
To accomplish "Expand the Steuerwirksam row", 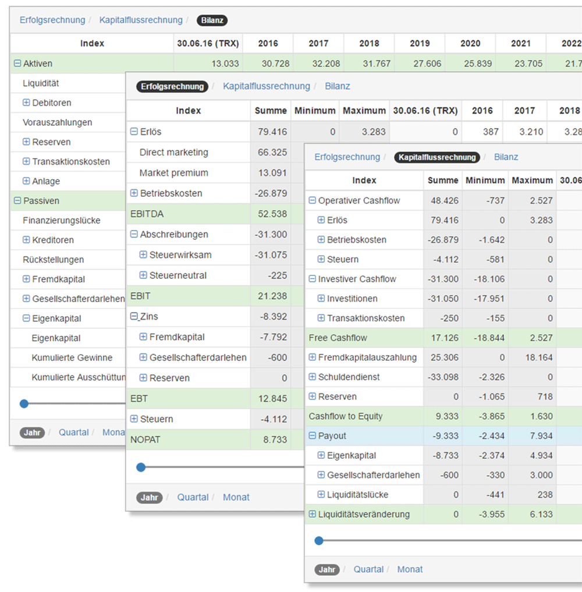I will click(143, 255).
